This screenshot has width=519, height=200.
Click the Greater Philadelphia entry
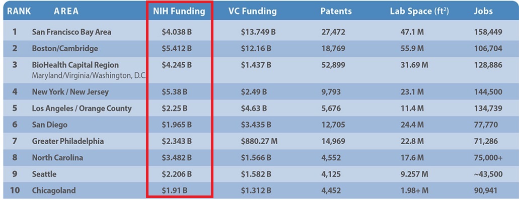(68, 141)
